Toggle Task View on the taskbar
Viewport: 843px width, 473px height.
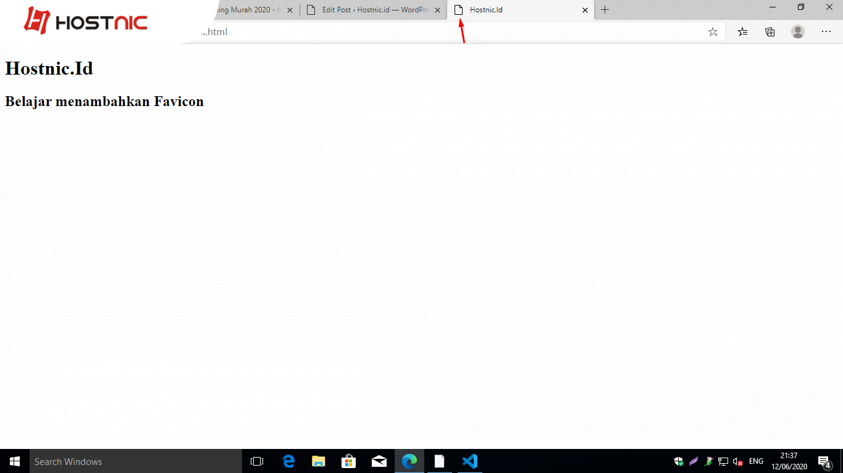256,461
